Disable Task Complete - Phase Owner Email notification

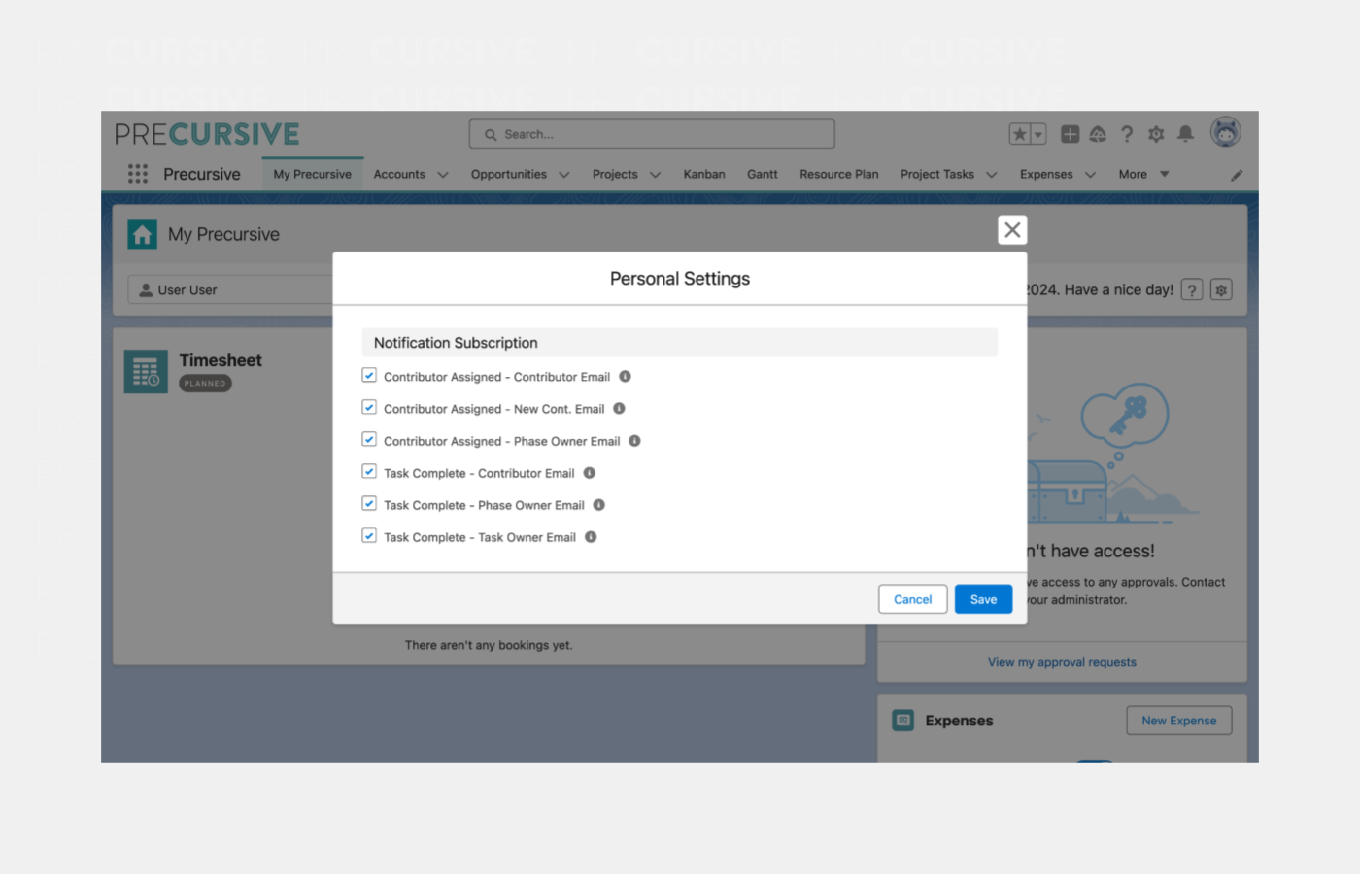click(369, 504)
